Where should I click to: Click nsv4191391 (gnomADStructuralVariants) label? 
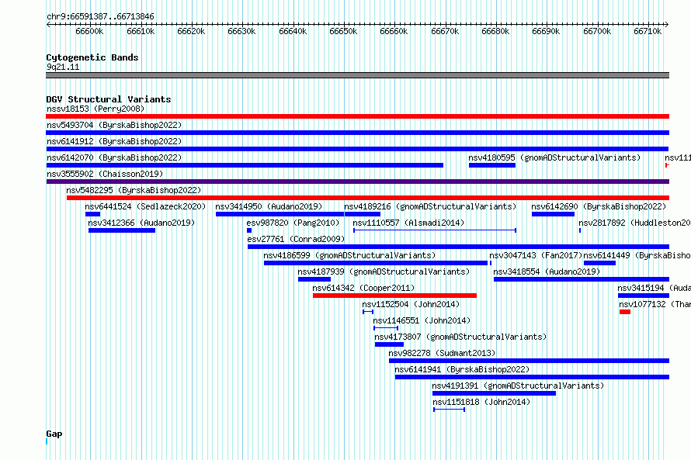click(x=518, y=386)
